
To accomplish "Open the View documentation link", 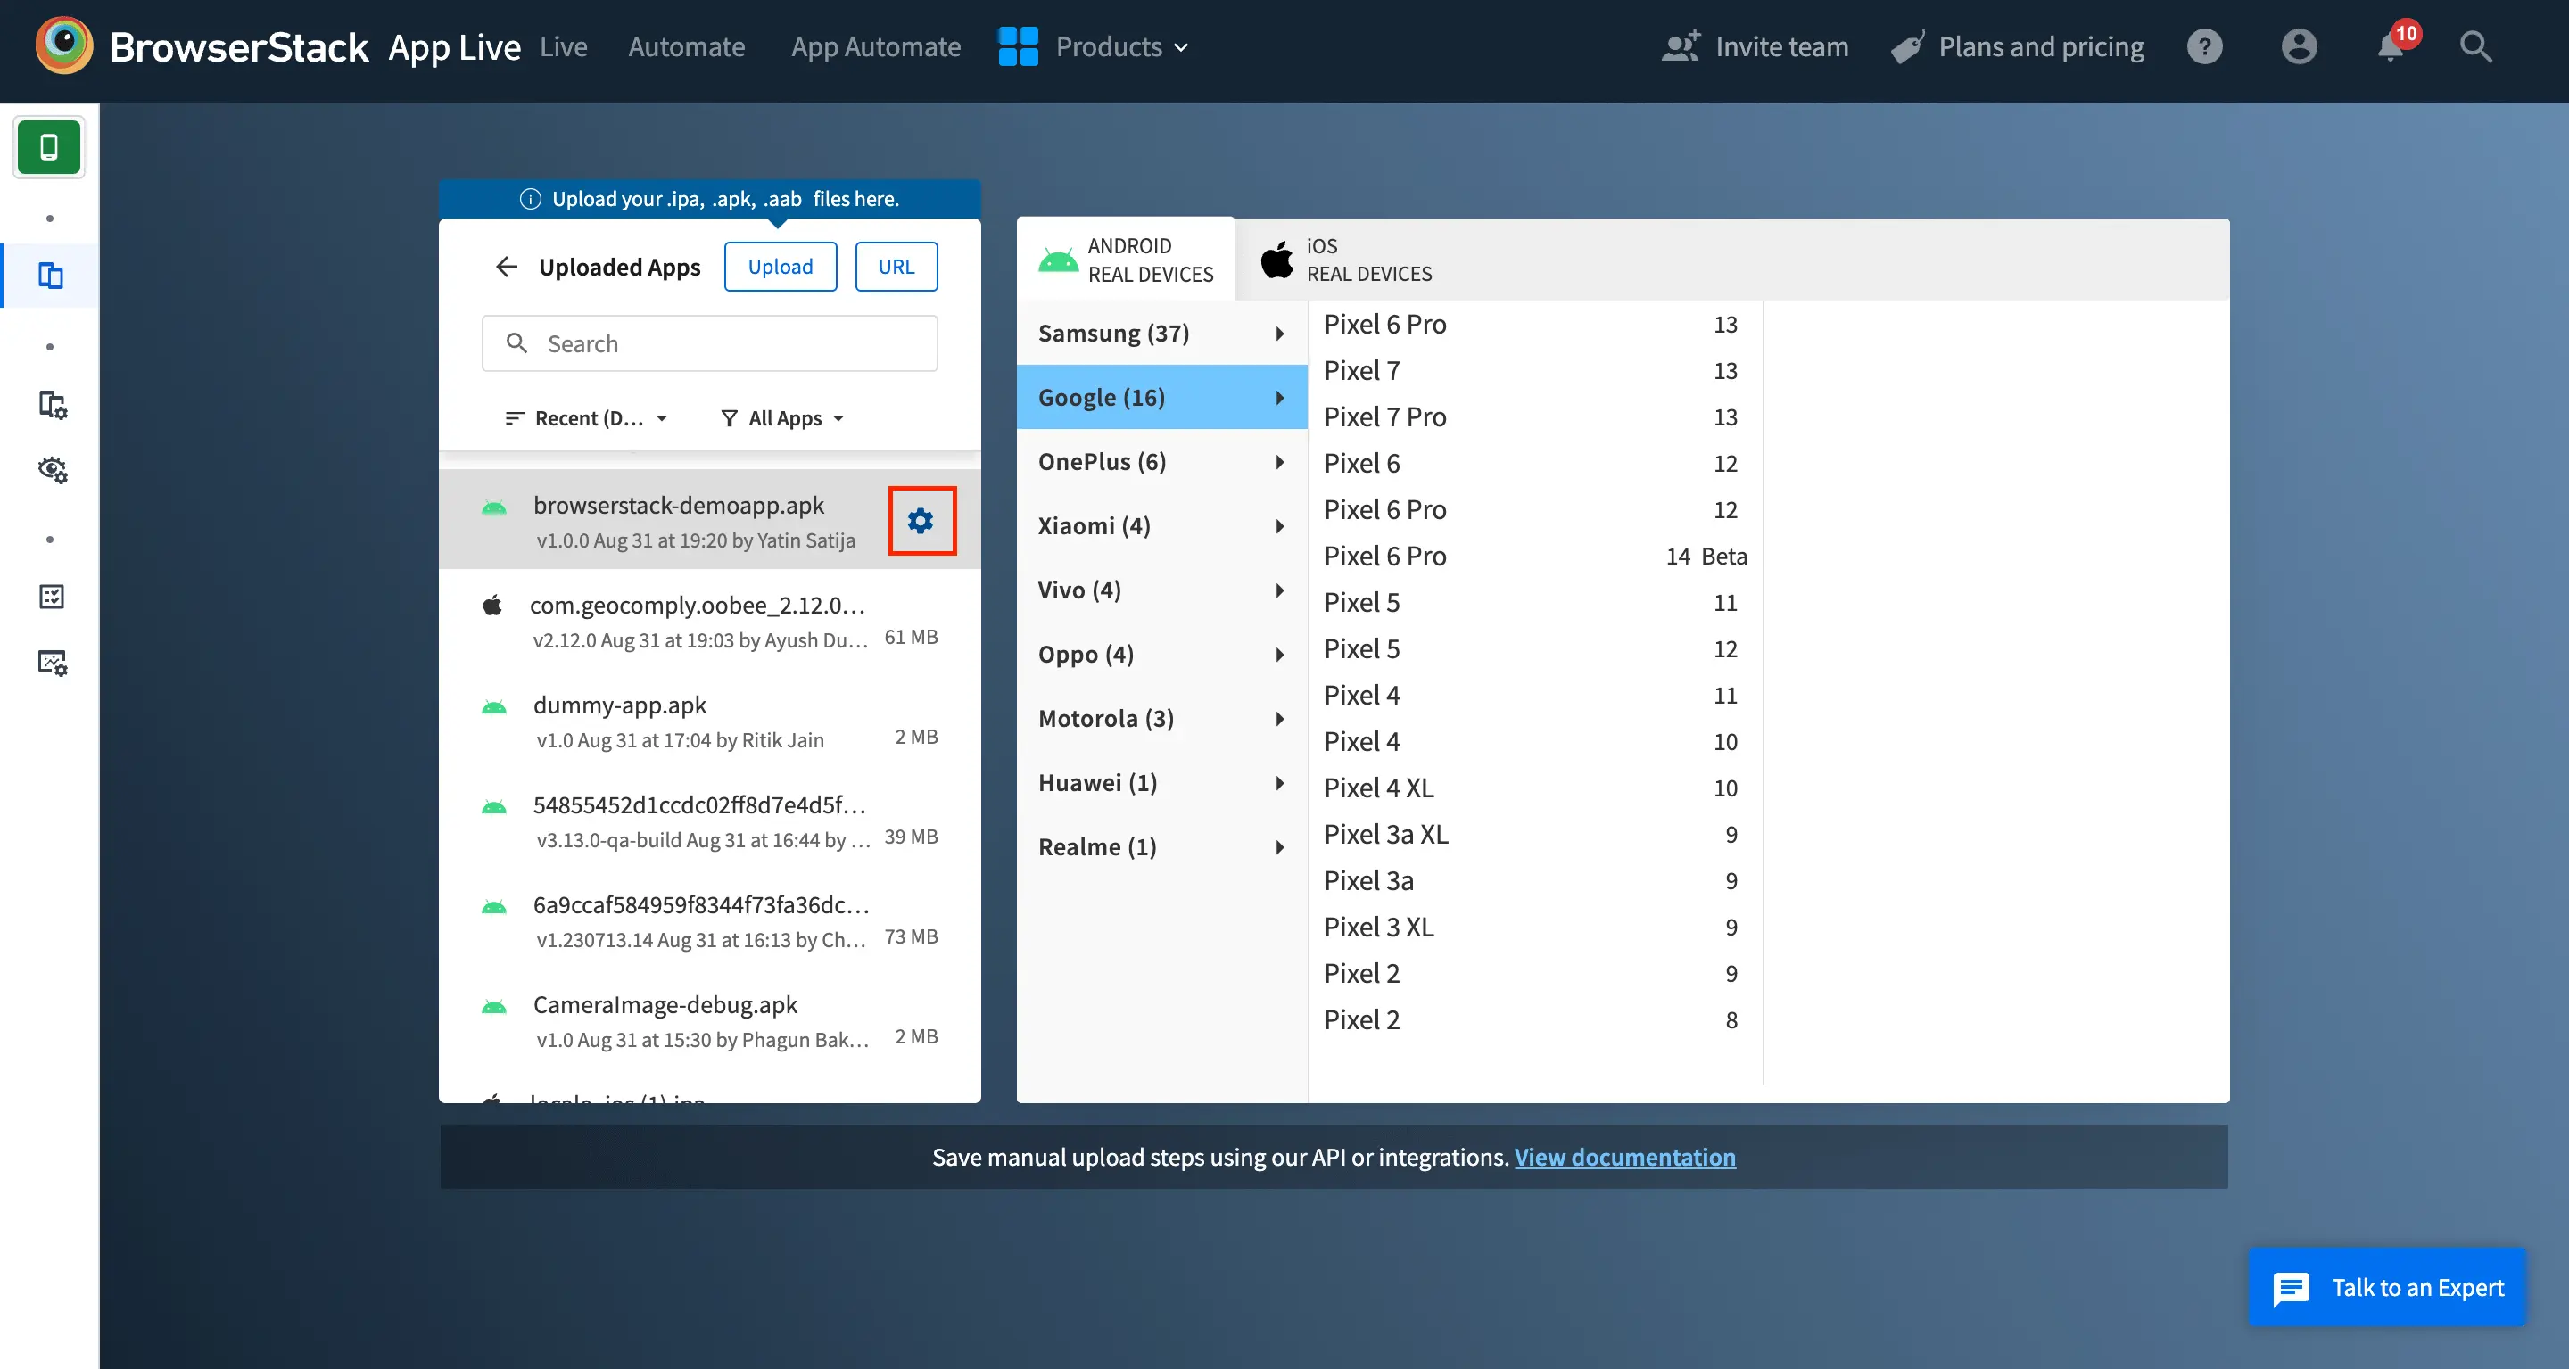I will [1624, 1157].
